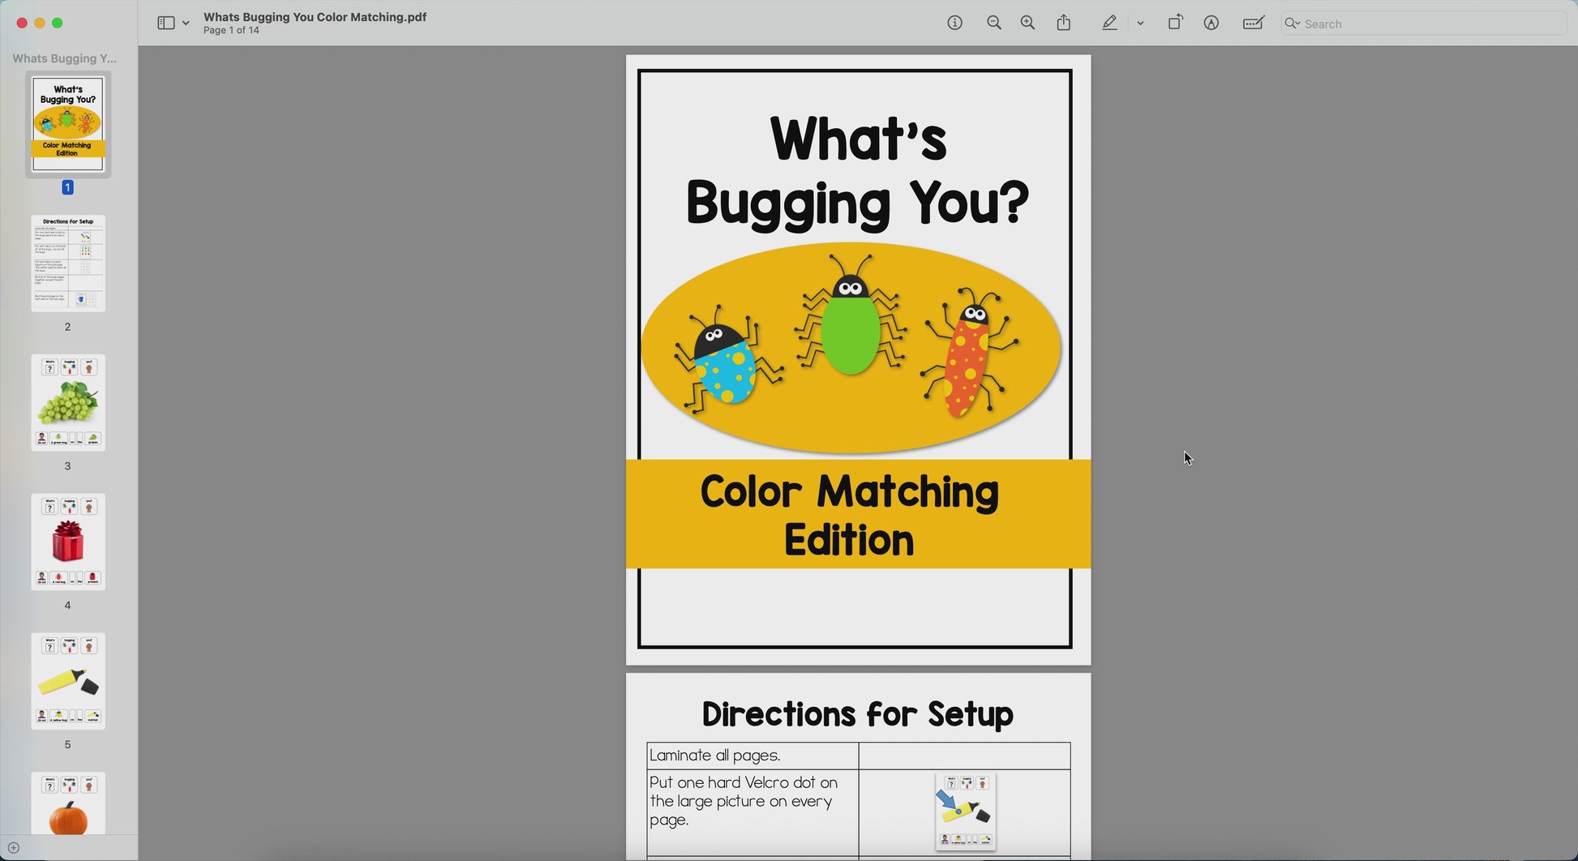Click the Whats Bugging Y... sidebar title
Image resolution: width=1578 pixels, height=861 pixels.
(x=65, y=58)
